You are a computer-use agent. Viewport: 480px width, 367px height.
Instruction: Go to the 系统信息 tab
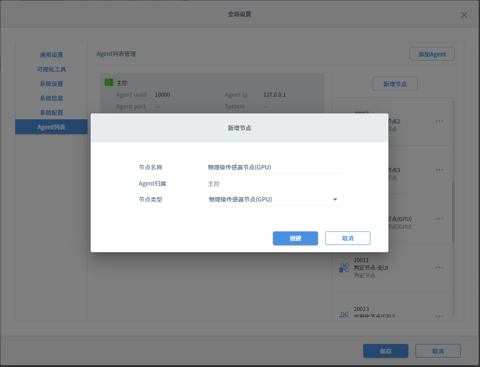pyautogui.click(x=51, y=98)
